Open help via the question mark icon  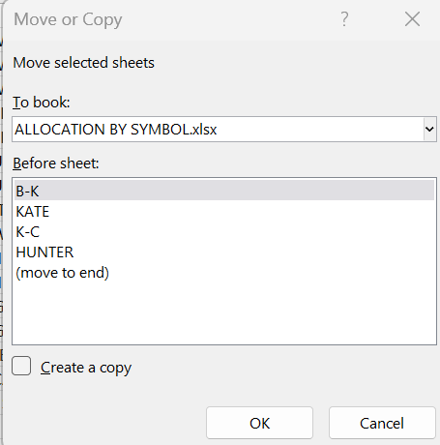344,19
